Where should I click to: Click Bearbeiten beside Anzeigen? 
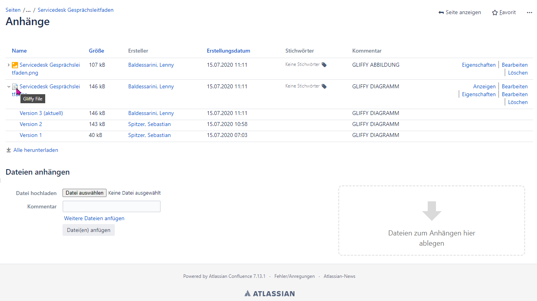(515, 86)
